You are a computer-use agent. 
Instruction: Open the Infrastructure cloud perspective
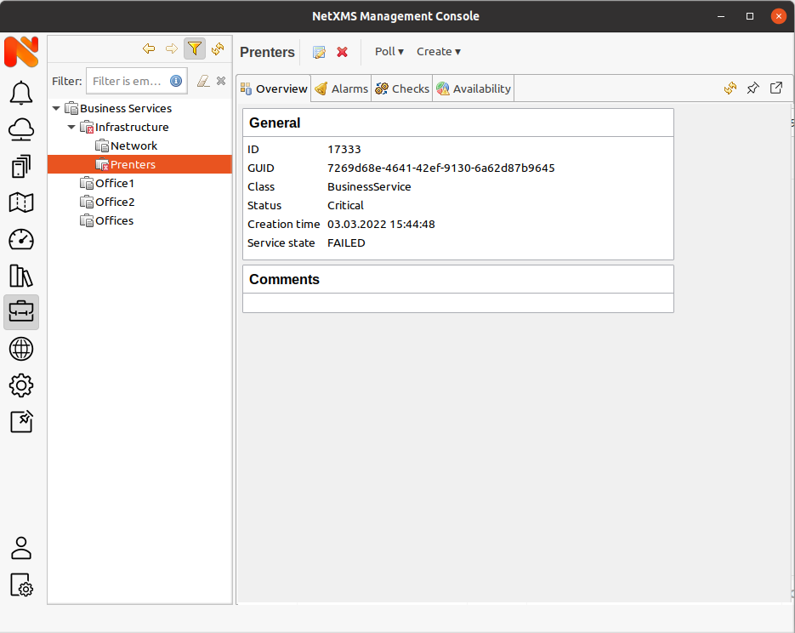(21, 129)
